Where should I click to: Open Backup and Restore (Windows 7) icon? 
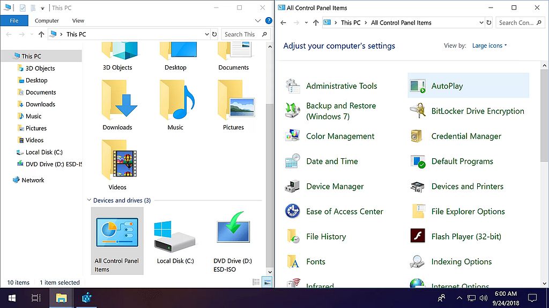292,111
